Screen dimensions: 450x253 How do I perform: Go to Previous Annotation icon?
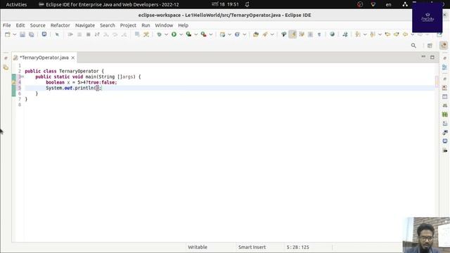point(373,34)
